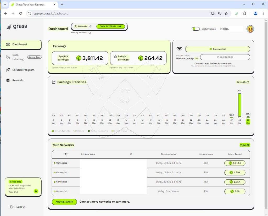Image resolution: width=268 pixels, height=216 pixels.
Task: Click the Logout door icon
Action: pos(12,207)
